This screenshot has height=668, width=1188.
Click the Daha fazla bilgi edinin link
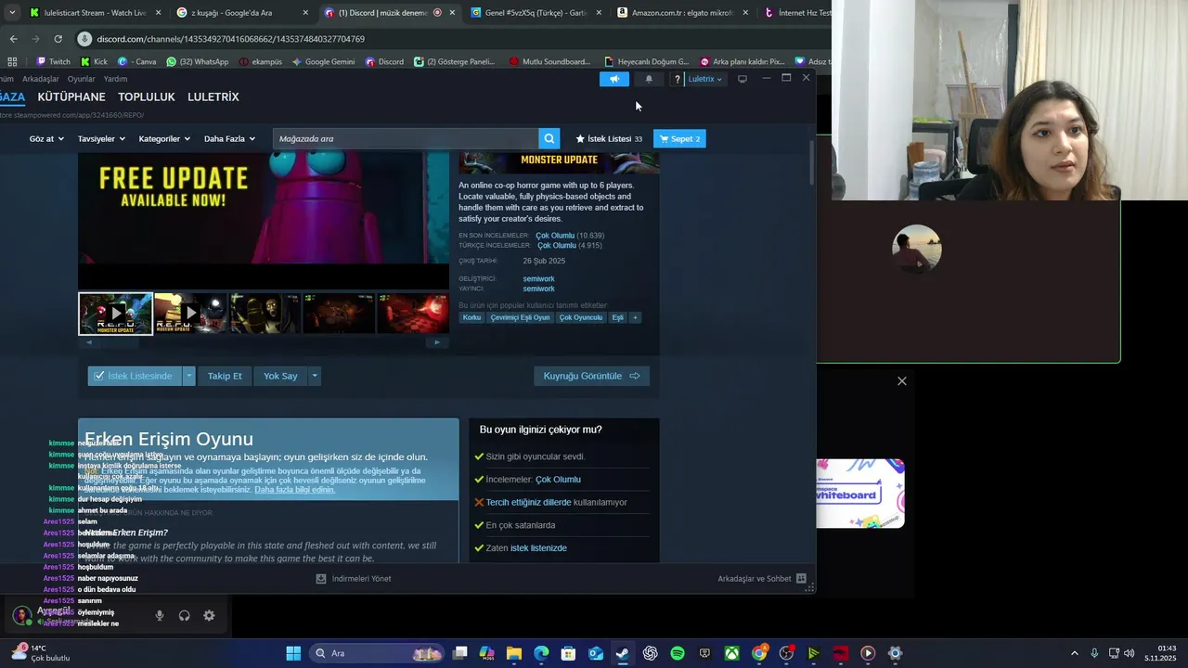pos(295,489)
